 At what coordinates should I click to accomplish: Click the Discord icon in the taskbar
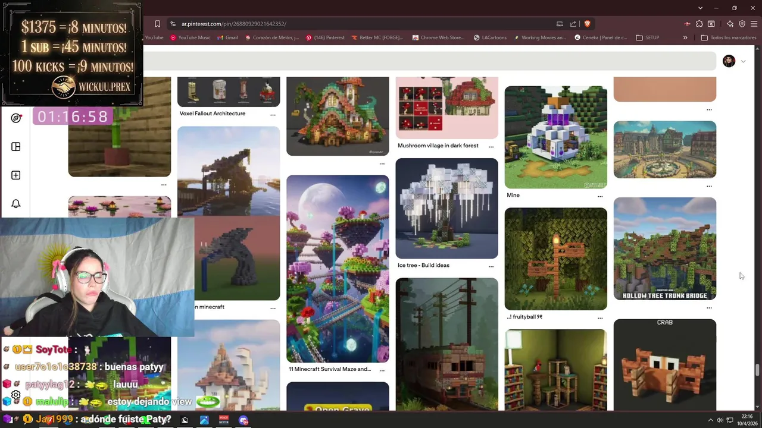[243, 420]
